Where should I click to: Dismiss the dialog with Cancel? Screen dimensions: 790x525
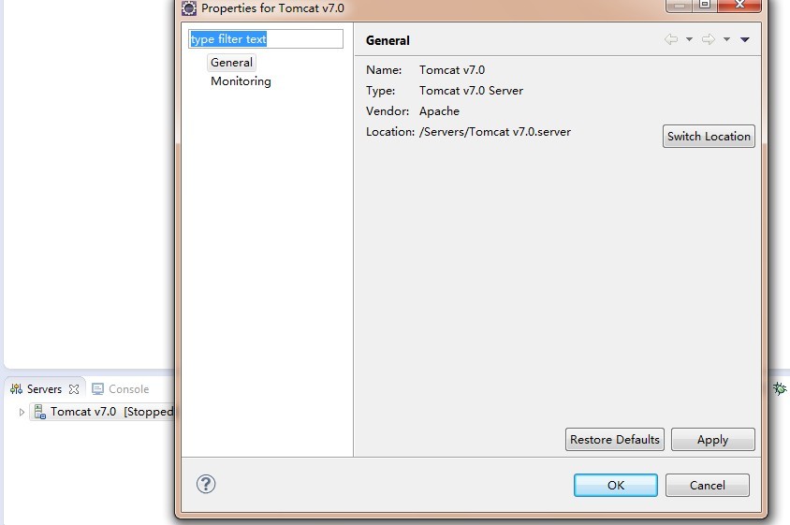pyautogui.click(x=708, y=485)
